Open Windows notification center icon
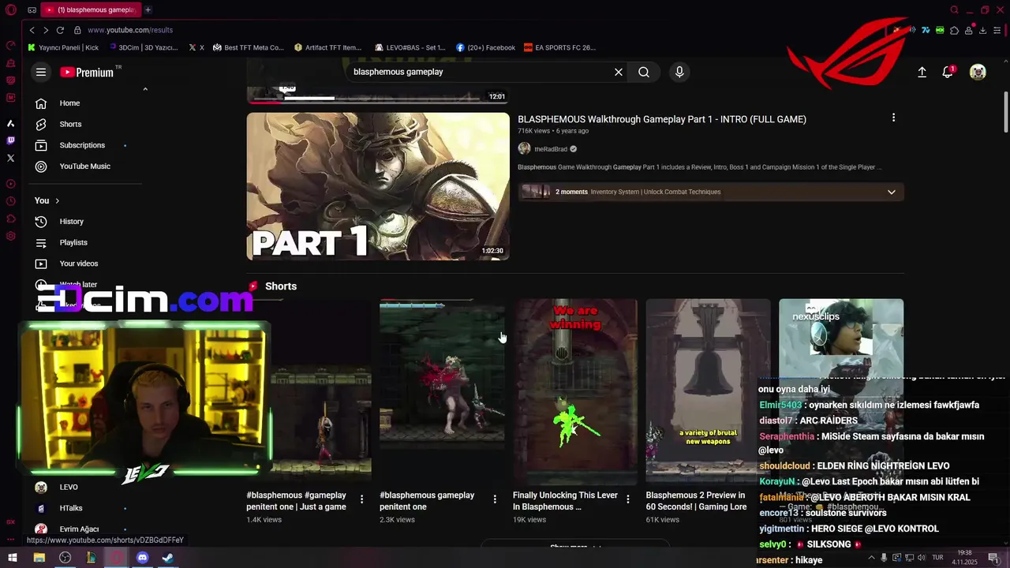1010x568 pixels. (x=993, y=558)
